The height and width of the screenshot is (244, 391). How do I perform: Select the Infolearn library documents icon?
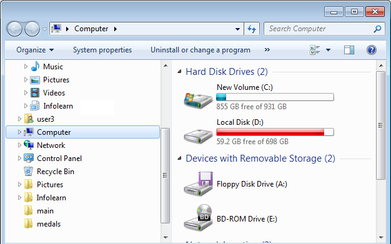(x=35, y=105)
